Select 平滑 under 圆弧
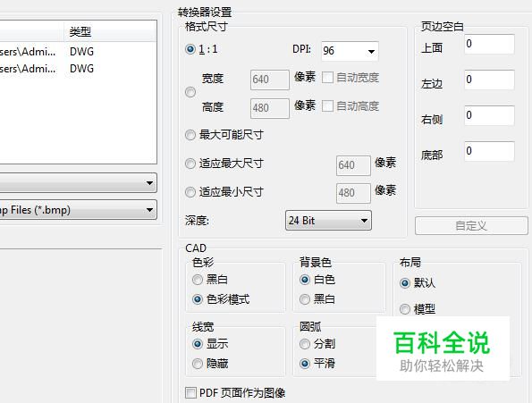 305,364
